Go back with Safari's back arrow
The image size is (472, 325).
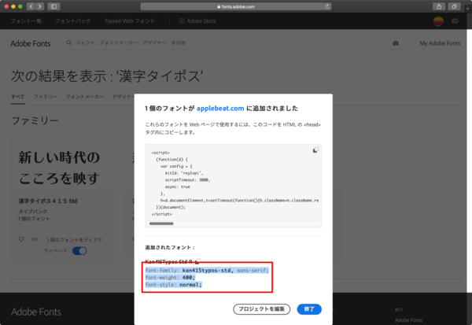31,6
